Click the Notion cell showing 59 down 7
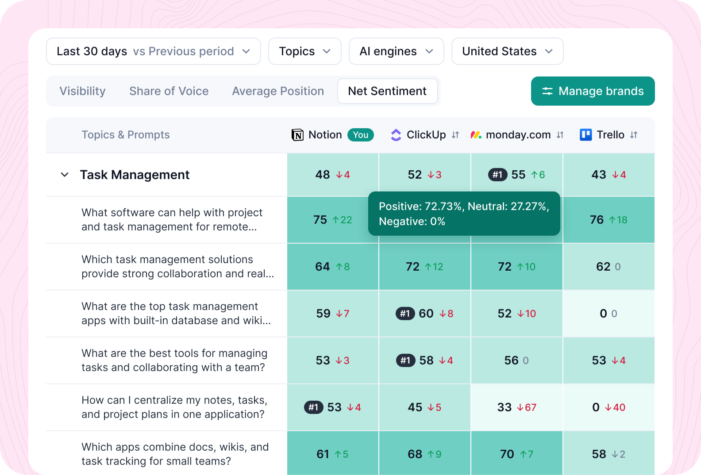701x475 pixels. pos(333,314)
